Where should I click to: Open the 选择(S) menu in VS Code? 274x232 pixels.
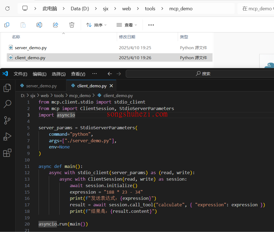(x=59, y=74)
